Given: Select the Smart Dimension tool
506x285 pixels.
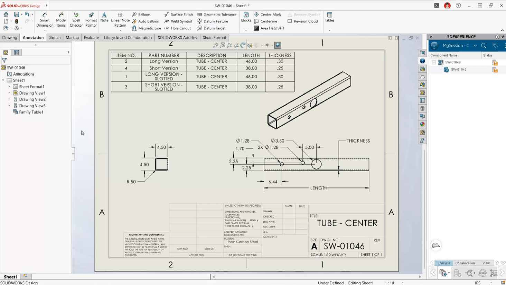Looking at the screenshot, I should (45, 20).
